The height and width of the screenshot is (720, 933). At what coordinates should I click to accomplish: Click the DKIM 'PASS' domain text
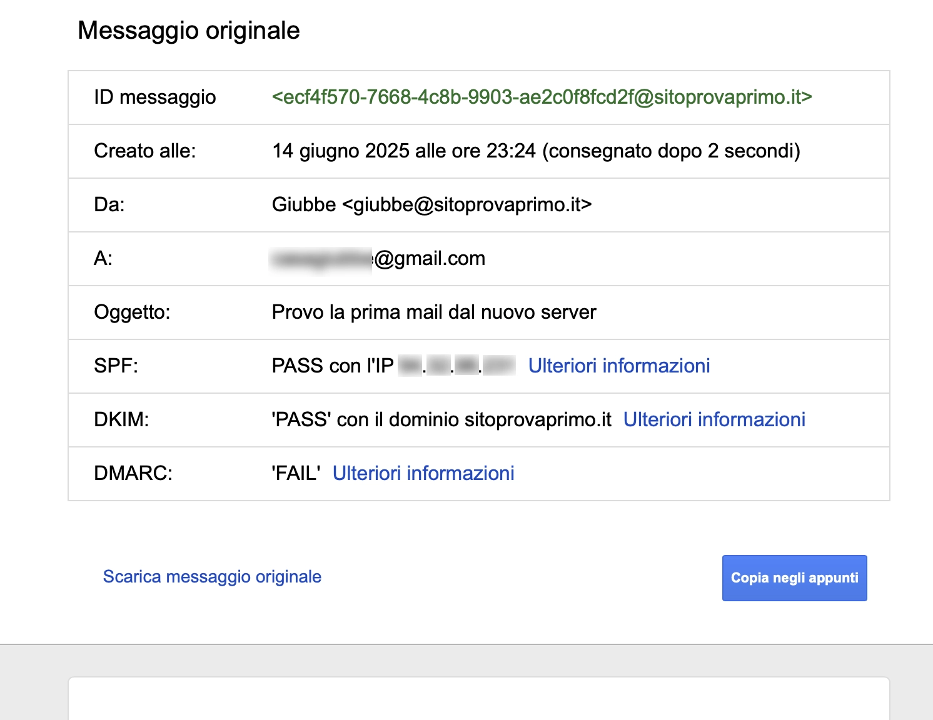[441, 419]
